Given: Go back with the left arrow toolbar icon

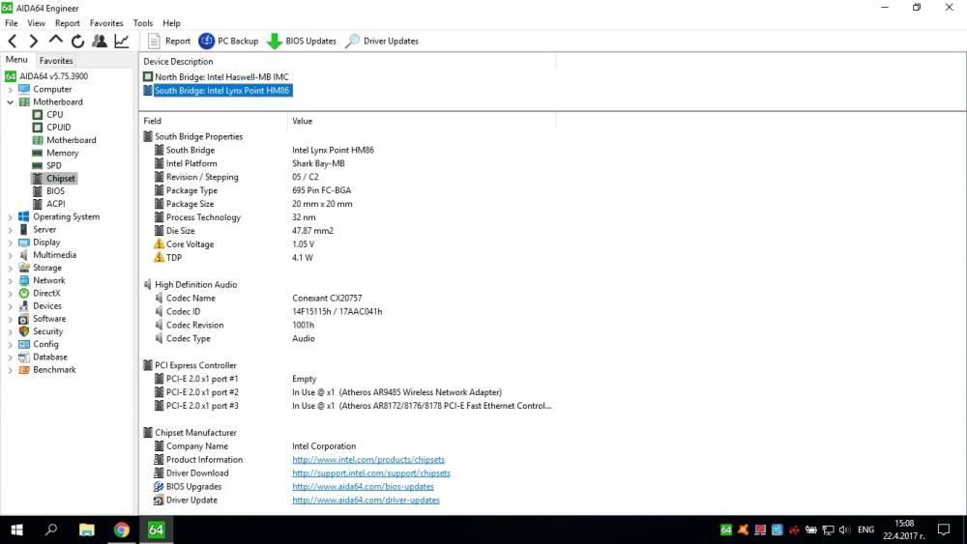Looking at the screenshot, I should [x=13, y=42].
